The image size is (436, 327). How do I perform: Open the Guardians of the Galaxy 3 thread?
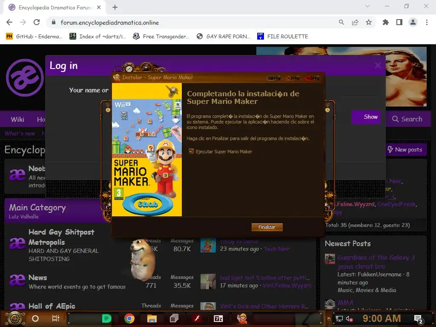[x=376, y=262]
